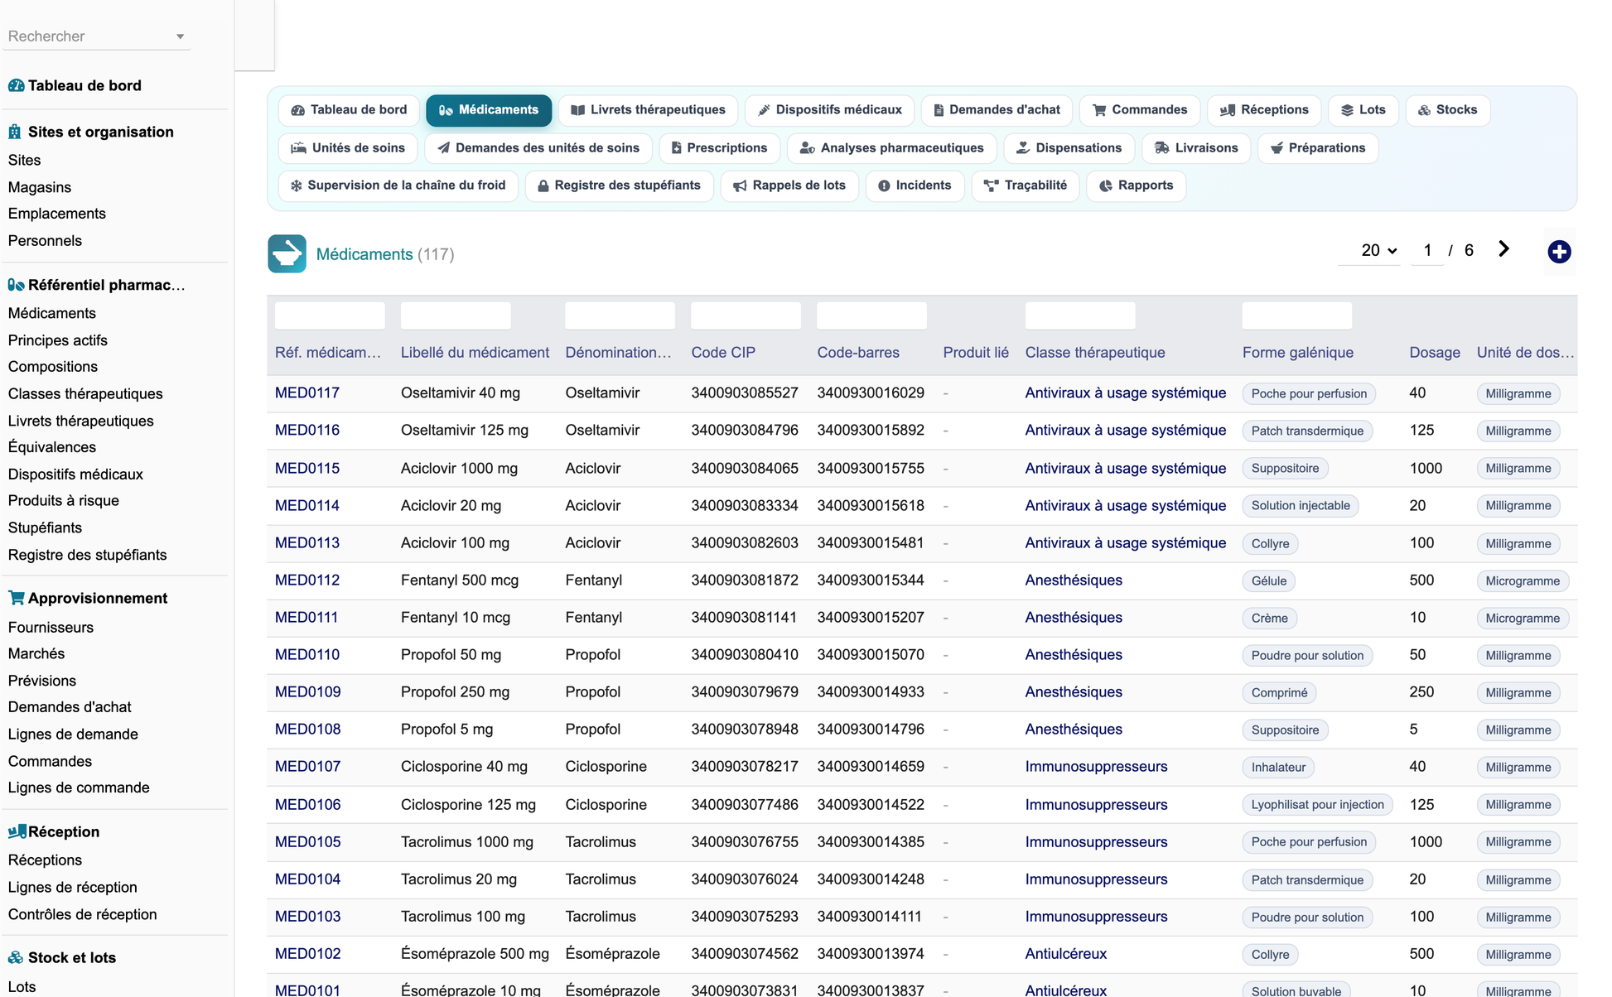Viewport: 1612px width, 997px height.
Task: Sort by Dosage column header
Action: tap(1435, 353)
